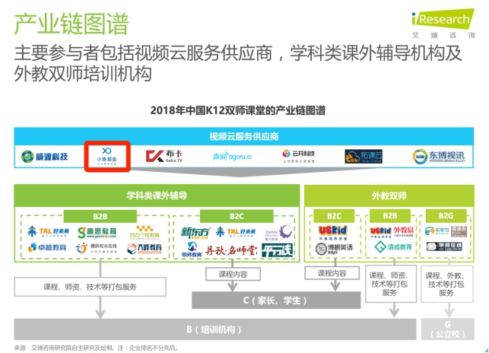This screenshot has width=489, height=353.
Task: Click the 外教易 logo
Action: click(x=404, y=231)
